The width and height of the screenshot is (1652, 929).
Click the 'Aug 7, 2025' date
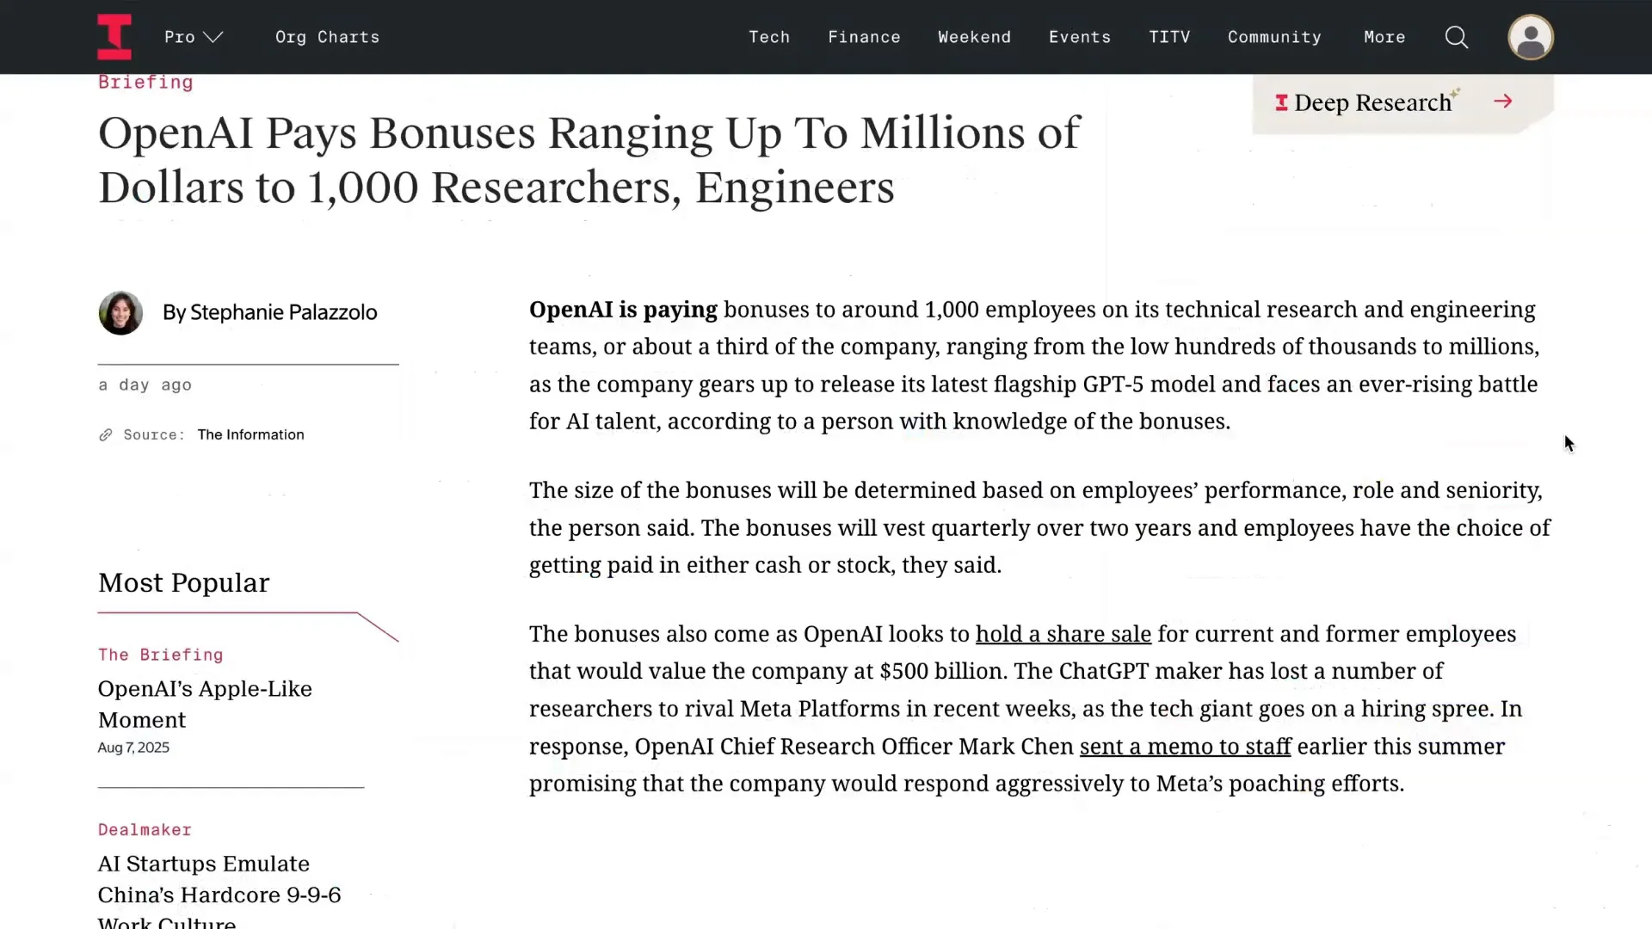tap(133, 748)
